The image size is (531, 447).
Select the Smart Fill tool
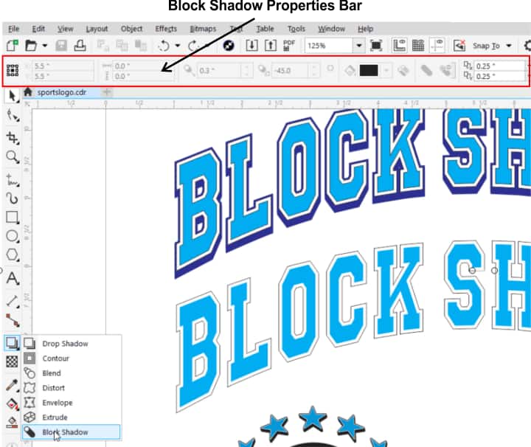[x=12, y=422]
